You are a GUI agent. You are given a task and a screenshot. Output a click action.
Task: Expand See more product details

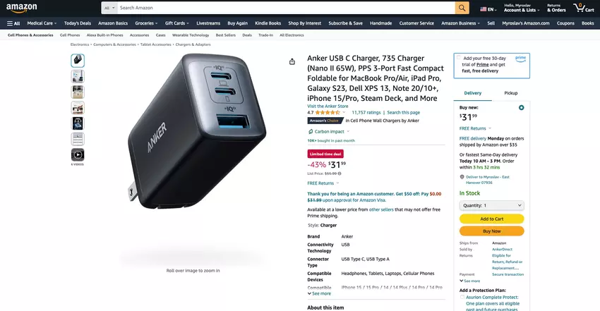[x=320, y=293]
